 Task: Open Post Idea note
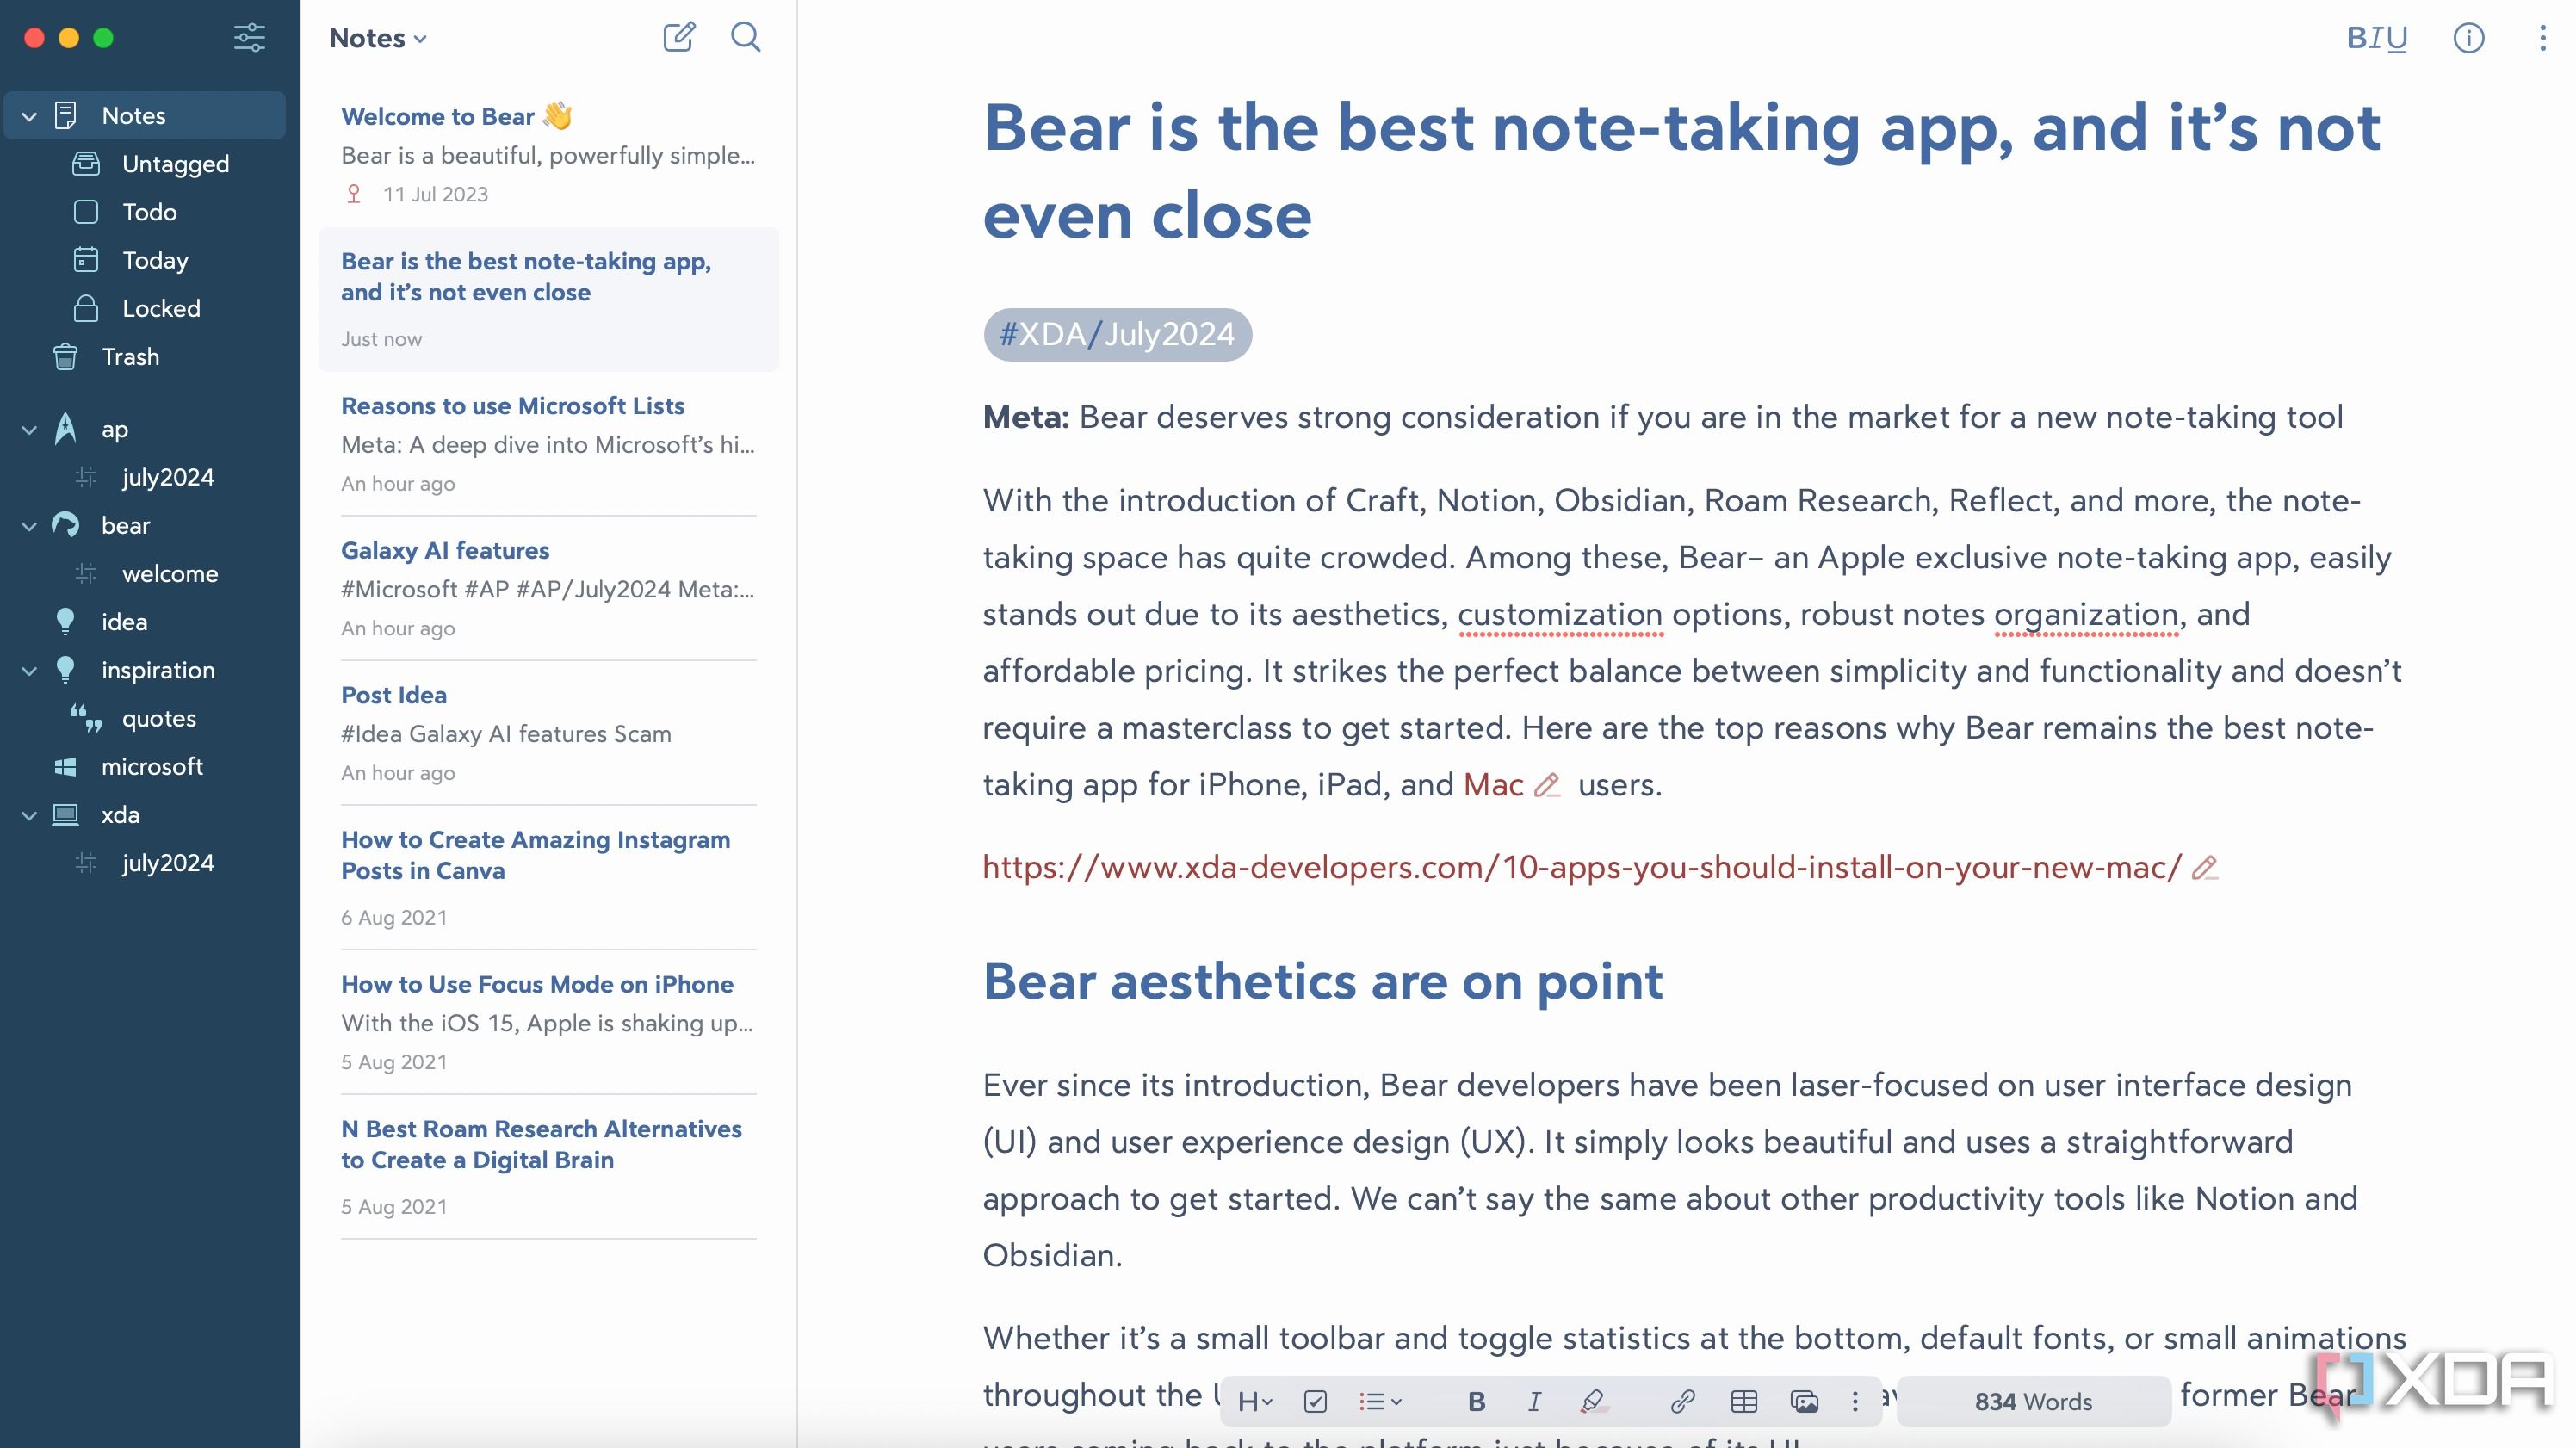click(548, 733)
